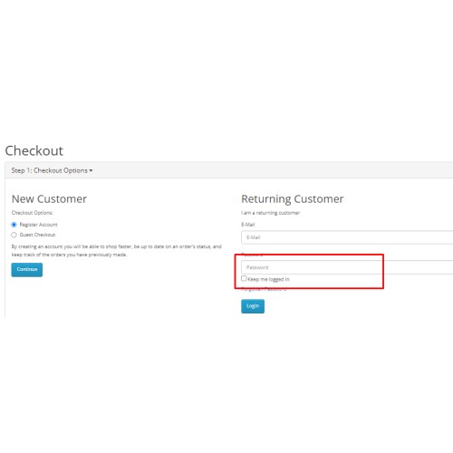Image resolution: width=453 pixels, height=453 pixels.
Task: Open the Forgotten Password link
Action: tap(264, 289)
